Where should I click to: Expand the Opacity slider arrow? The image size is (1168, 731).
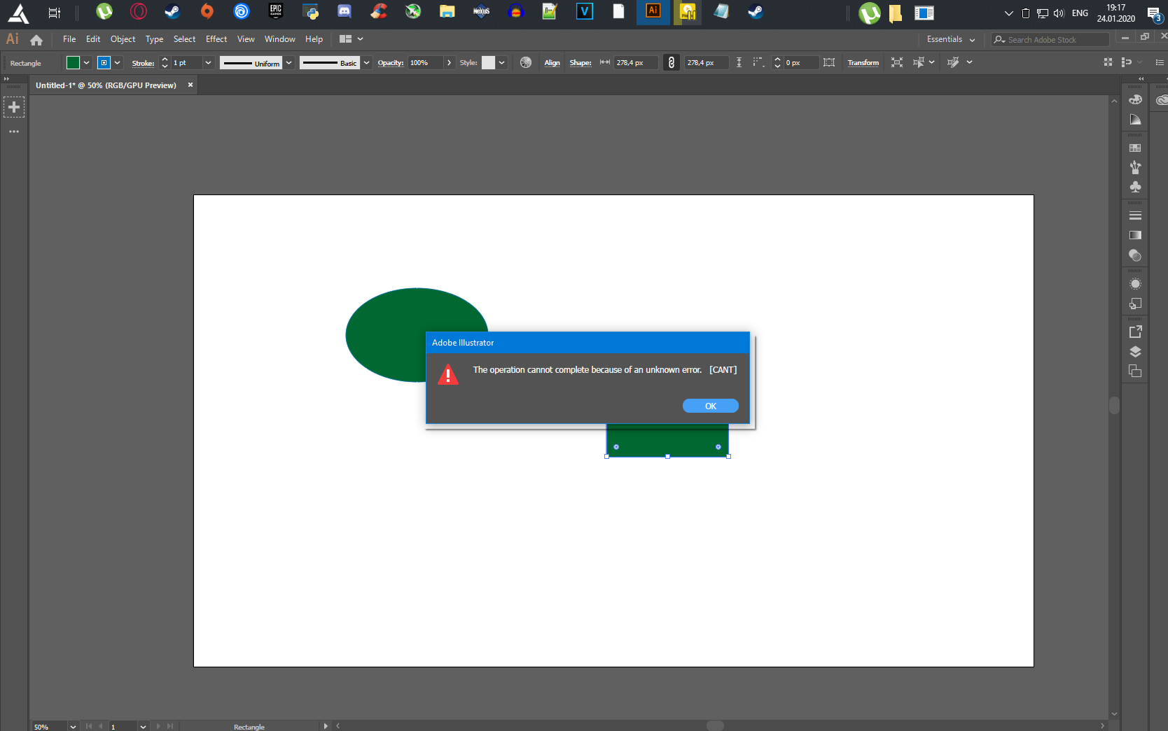[x=449, y=62]
